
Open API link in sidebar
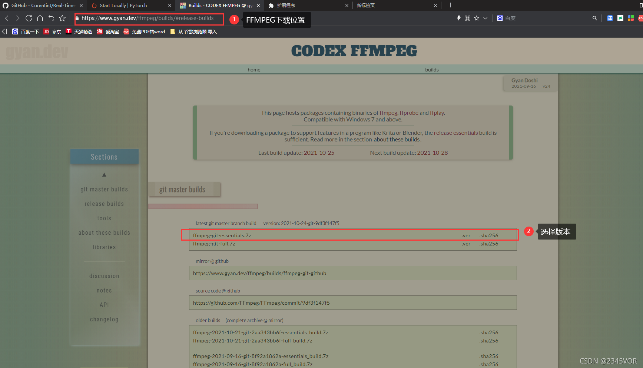(104, 305)
